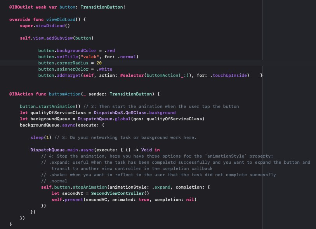Click ".touchUpInside" in the addTarget line

tap(228, 76)
